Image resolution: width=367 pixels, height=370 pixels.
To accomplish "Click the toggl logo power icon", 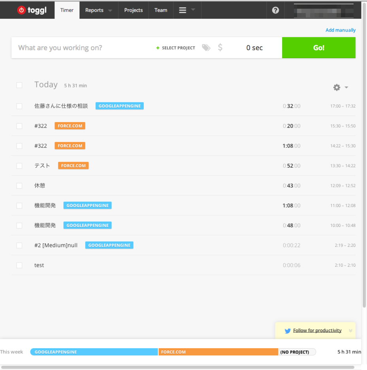I will (x=21, y=10).
